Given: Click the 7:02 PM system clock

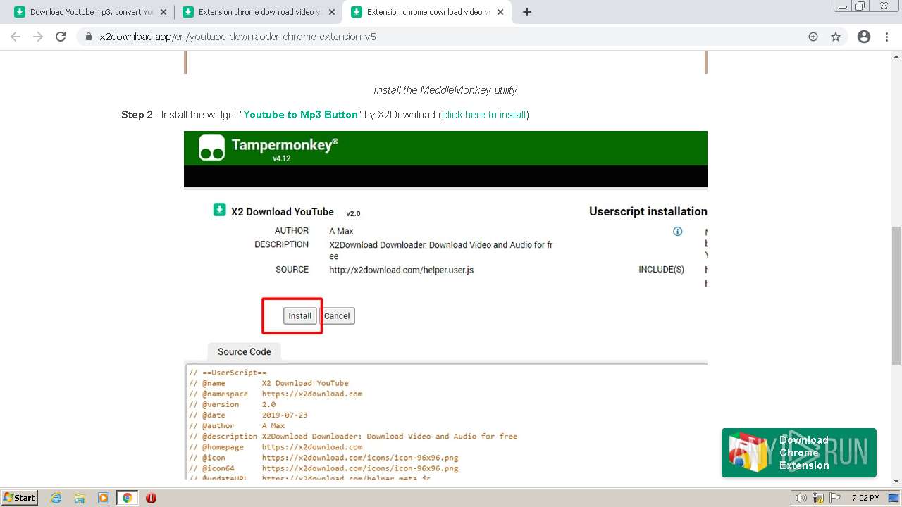Looking at the screenshot, I should coord(866,498).
